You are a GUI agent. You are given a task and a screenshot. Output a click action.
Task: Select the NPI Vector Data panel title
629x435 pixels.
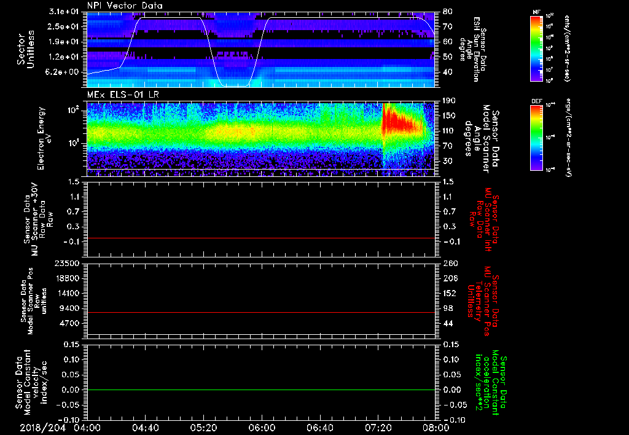point(125,6)
